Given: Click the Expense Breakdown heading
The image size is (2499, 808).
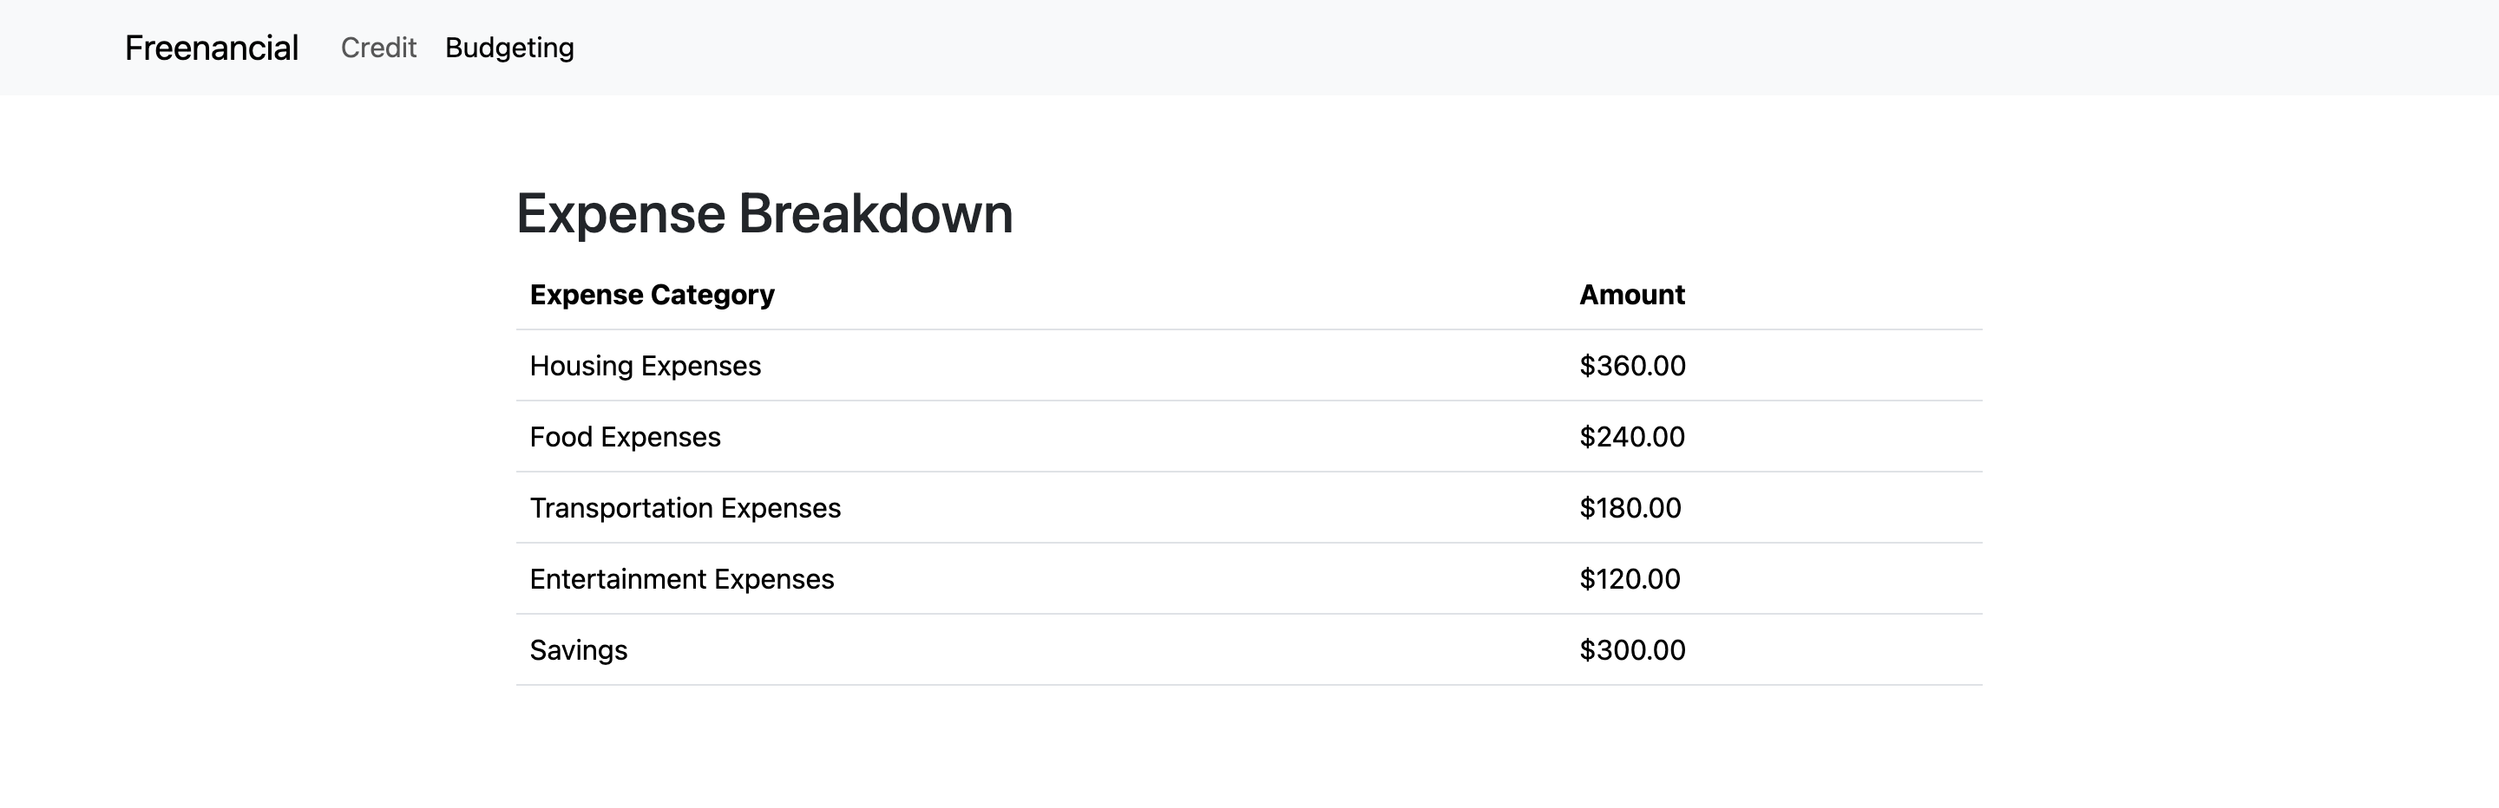Looking at the screenshot, I should (764, 213).
